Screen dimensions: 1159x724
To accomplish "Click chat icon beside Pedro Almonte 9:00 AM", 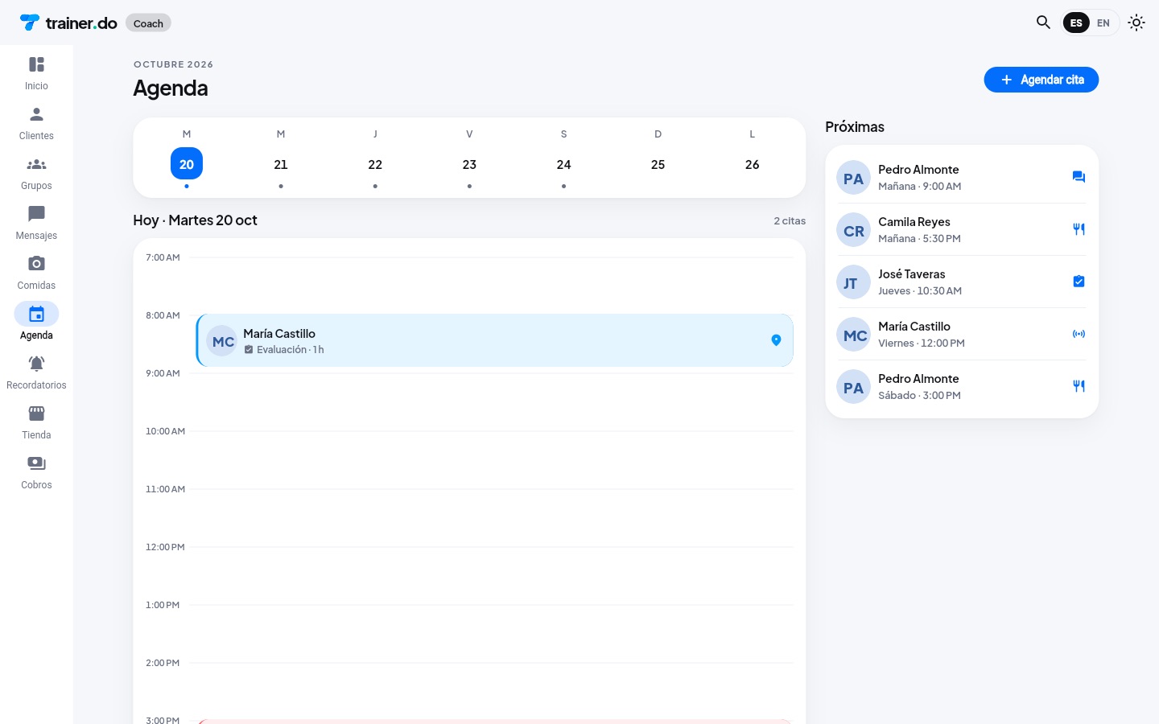I will point(1079,177).
